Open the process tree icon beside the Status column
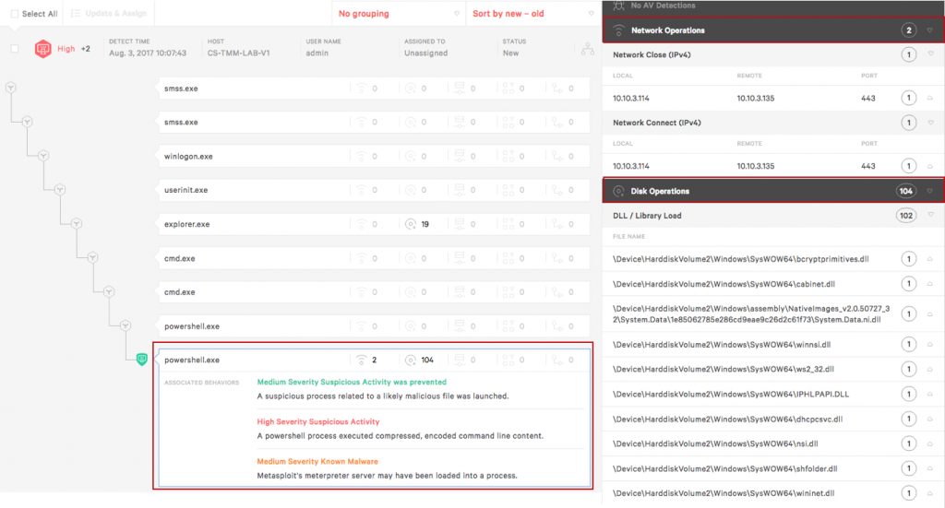Image resolution: width=945 pixels, height=508 pixels. click(x=587, y=49)
